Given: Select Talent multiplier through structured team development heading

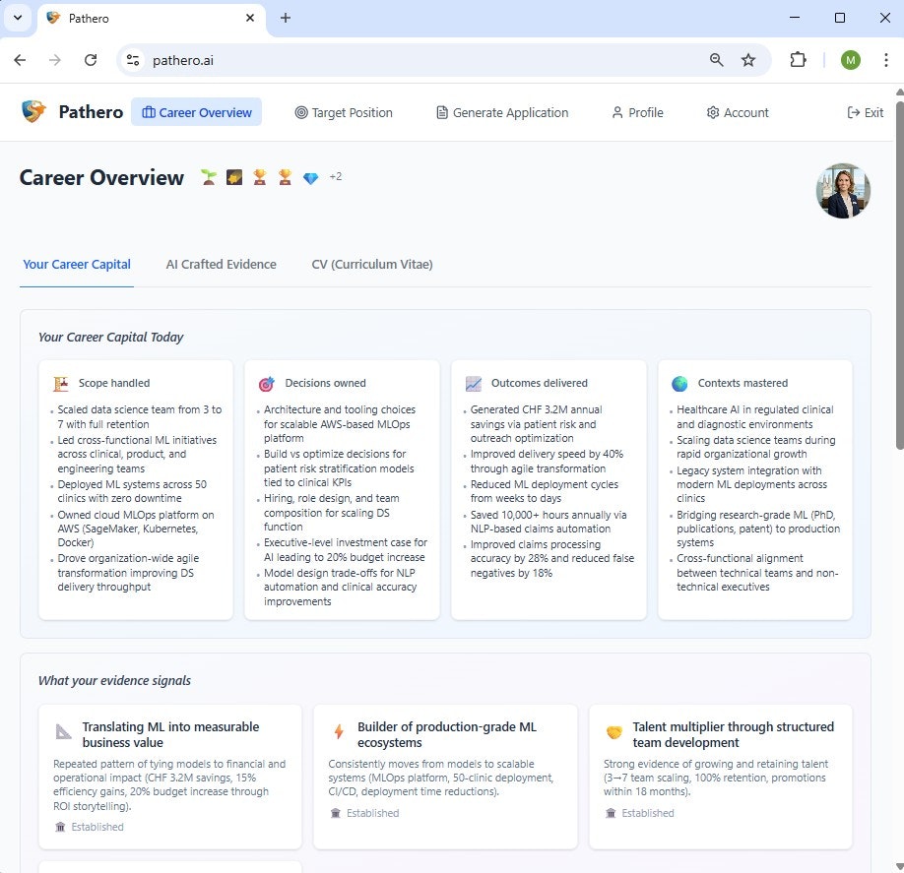Looking at the screenshot, I should pos(734,734).
